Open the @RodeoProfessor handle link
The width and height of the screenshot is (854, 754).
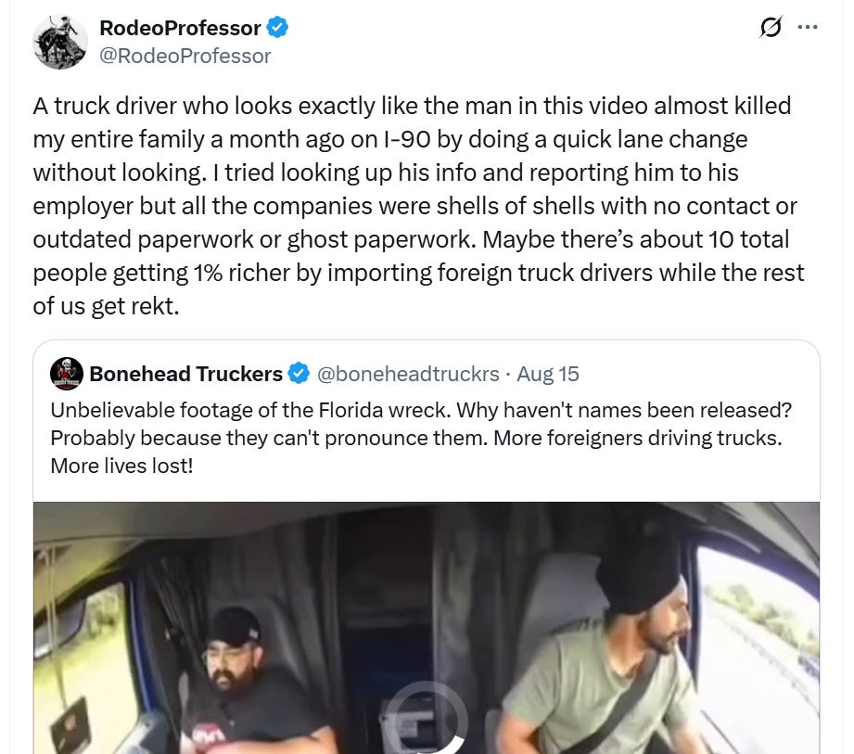[x=185, y=57]
